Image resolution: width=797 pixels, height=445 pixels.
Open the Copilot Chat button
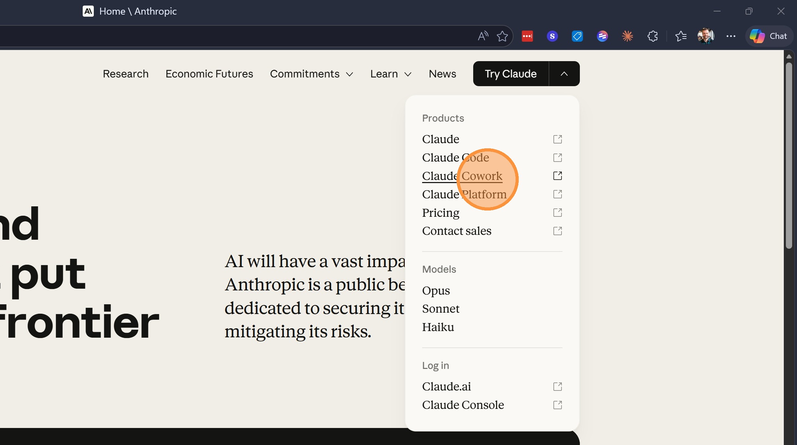pyautogui.click(x=769, y=36)
